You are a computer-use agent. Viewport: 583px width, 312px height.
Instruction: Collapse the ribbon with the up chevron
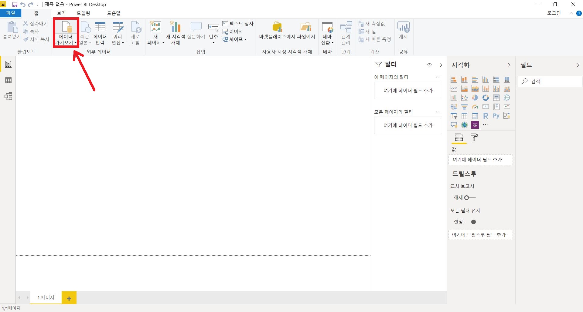pyautogui.click(x=571, y=13)
